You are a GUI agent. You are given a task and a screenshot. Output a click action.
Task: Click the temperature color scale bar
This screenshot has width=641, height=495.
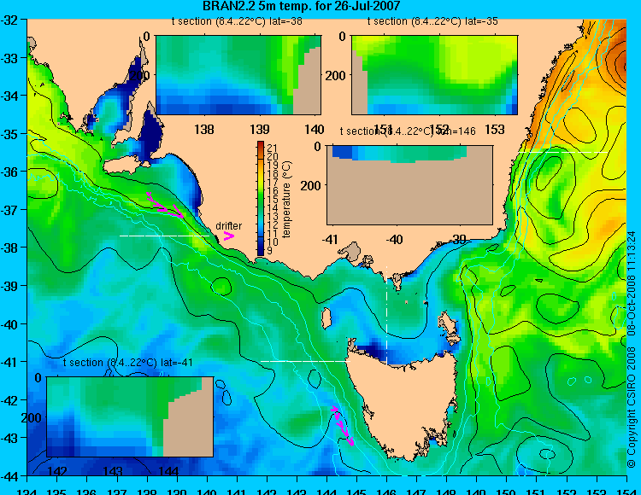tap(261, 198)
